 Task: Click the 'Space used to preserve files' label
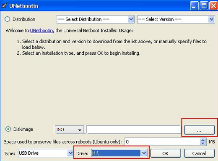[63, 142]
